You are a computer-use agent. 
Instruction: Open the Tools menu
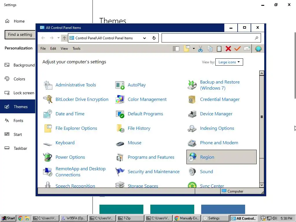click(x=76, y=49)
